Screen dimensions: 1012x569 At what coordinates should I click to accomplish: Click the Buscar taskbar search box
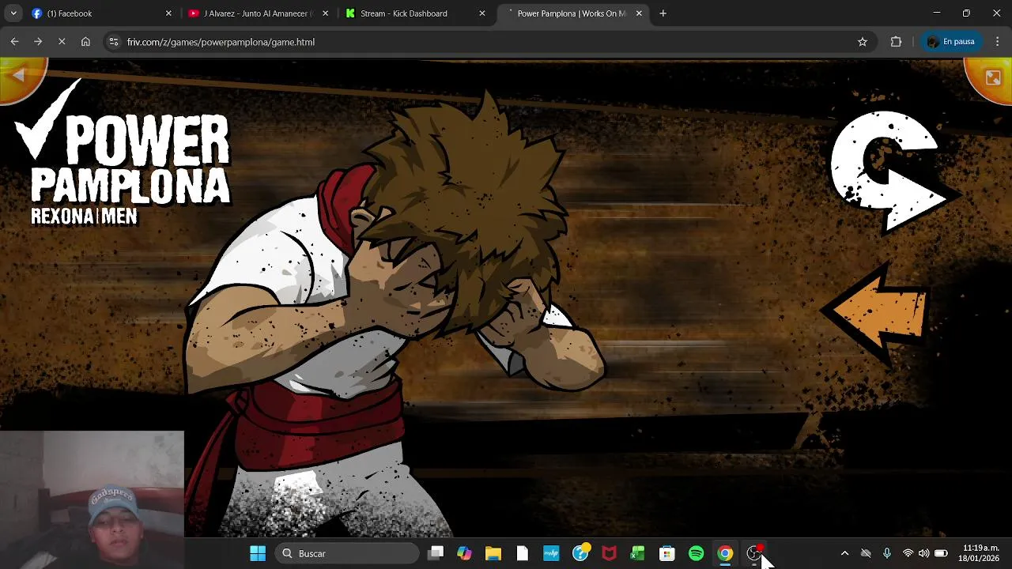346,553
